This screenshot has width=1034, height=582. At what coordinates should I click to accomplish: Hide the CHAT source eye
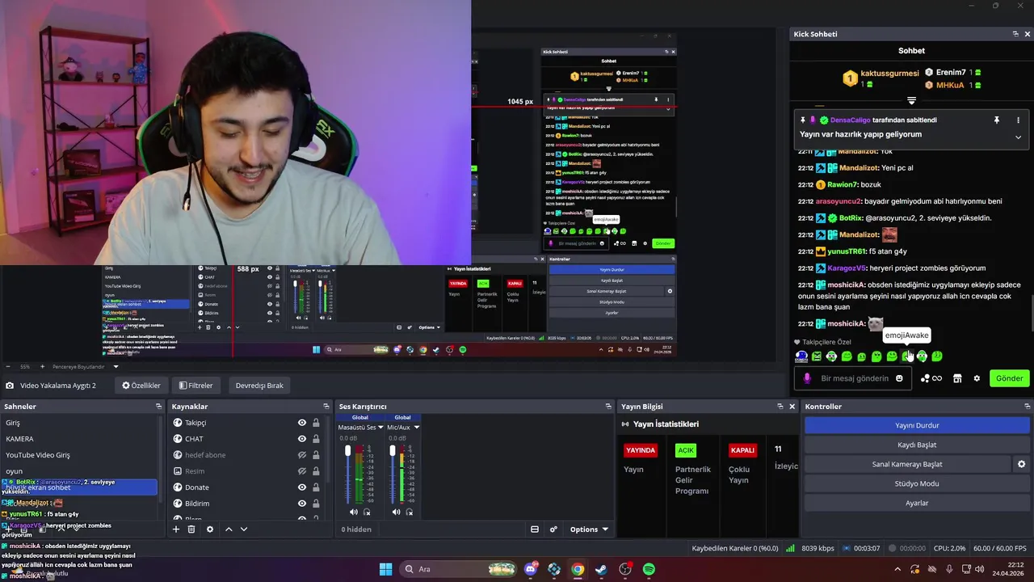(x=302, y=439)
